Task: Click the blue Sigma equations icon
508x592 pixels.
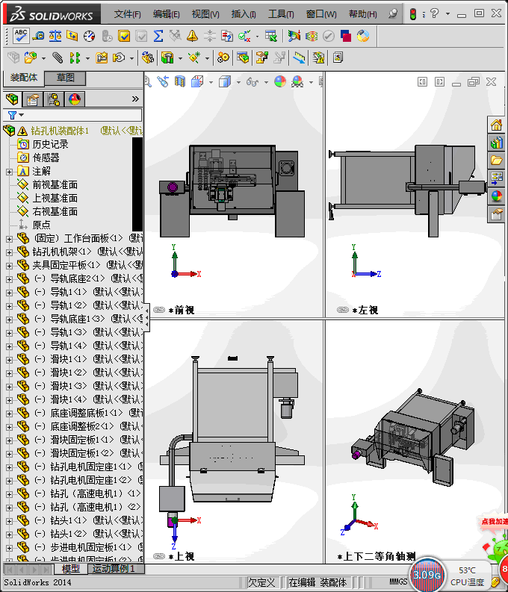Action: pyautogui.click(x=158, y=36)
